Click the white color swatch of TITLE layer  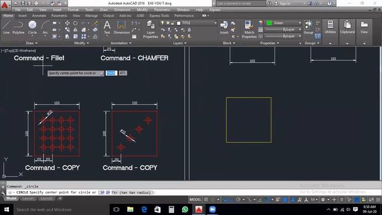[x=178, y=23]
